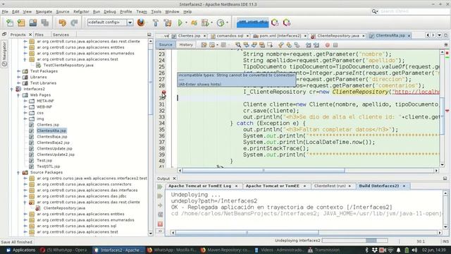Open the Refactor menu
This screenshot has height=254, width=451.
[81, 12]
